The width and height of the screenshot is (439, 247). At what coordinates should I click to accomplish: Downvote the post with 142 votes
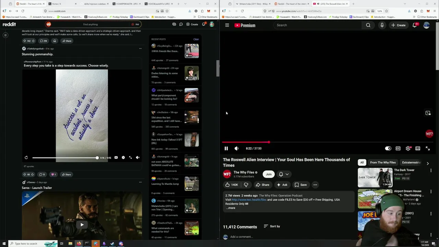tap(33, 41)
